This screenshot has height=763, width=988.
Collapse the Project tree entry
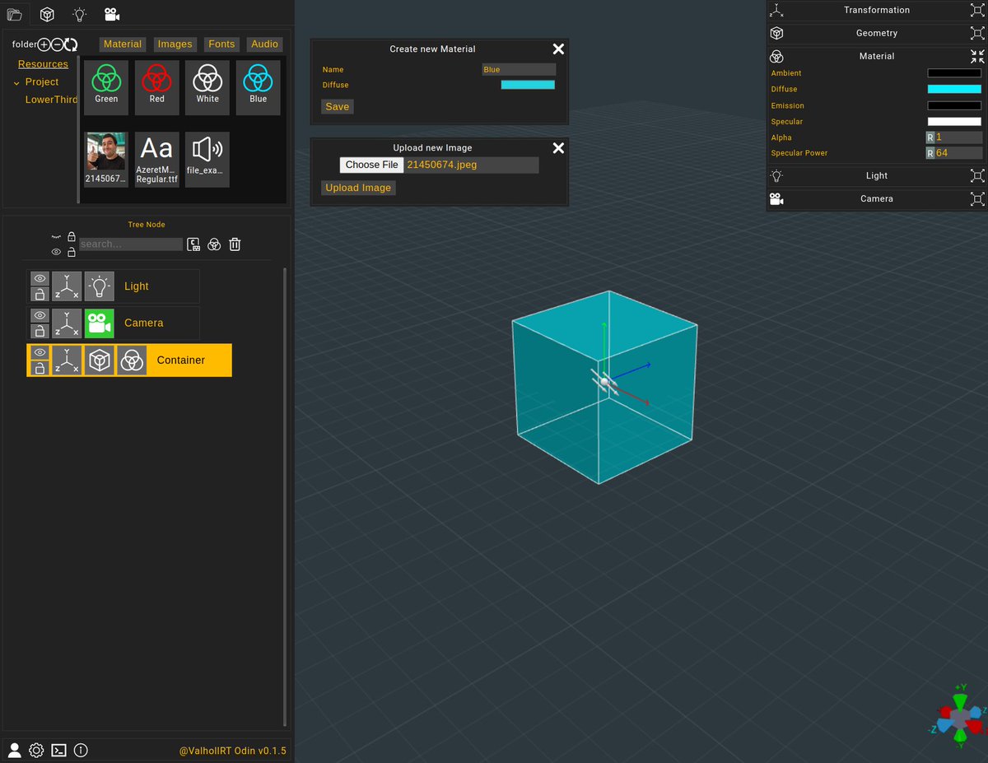click(x=16, y=82)
